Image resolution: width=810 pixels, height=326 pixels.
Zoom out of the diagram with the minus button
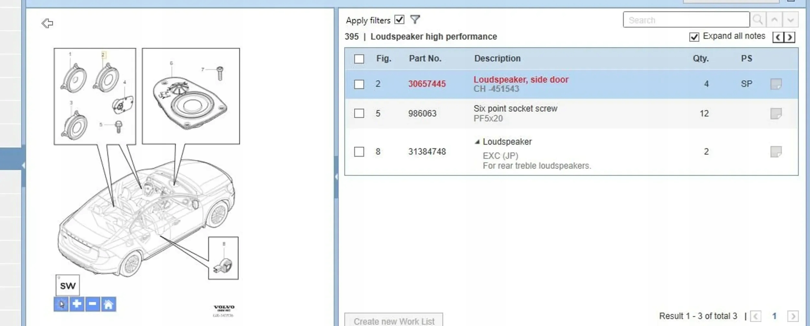tap(93, 304)
